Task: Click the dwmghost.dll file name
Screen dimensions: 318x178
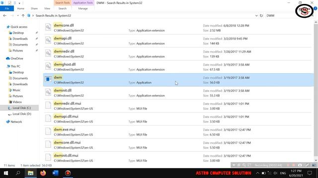Action: (x=65, y=64)
